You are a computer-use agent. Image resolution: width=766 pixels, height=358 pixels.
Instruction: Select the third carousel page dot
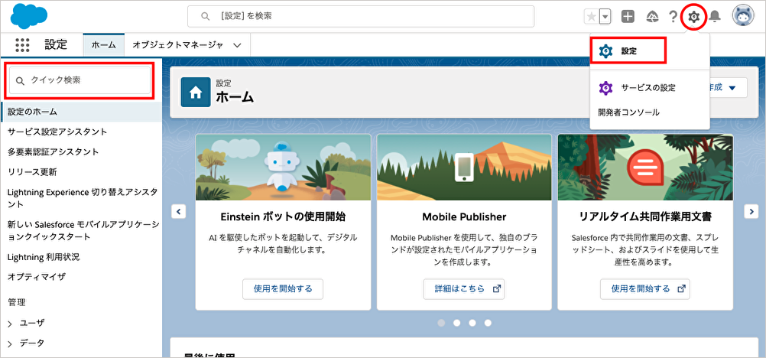472,323
